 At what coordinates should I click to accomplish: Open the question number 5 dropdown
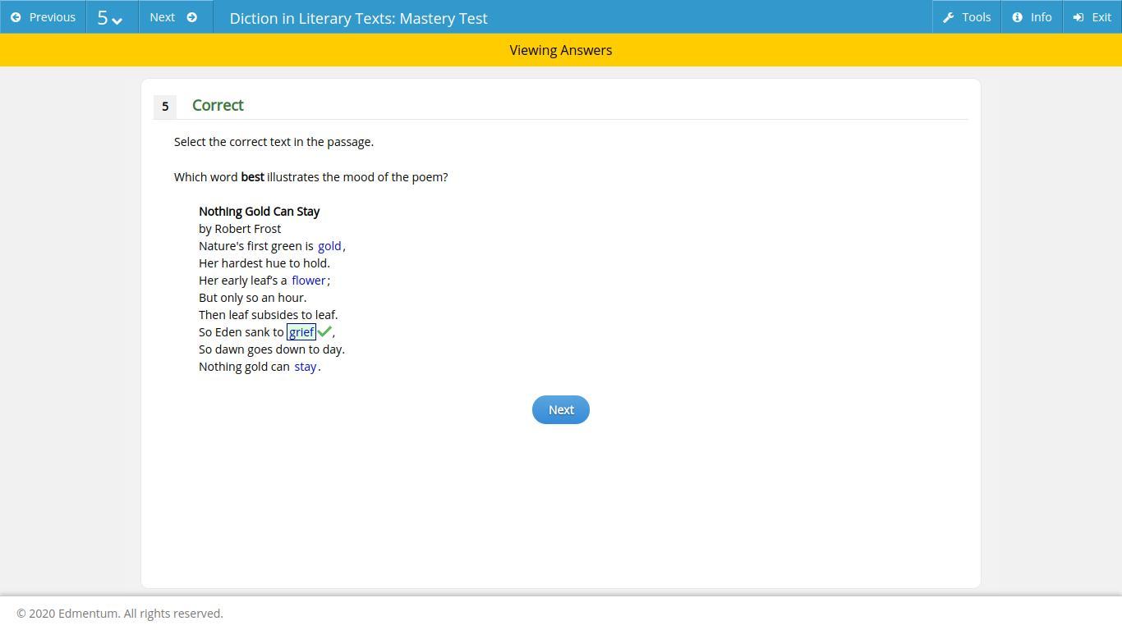(x=112, y=17)
